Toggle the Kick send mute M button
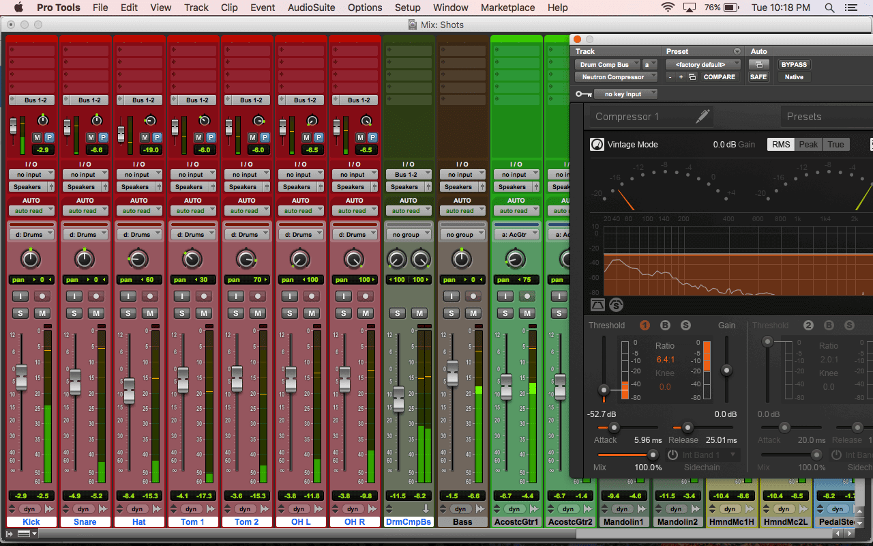Screen dimensions: 873x546 click(x=37, y=137)
